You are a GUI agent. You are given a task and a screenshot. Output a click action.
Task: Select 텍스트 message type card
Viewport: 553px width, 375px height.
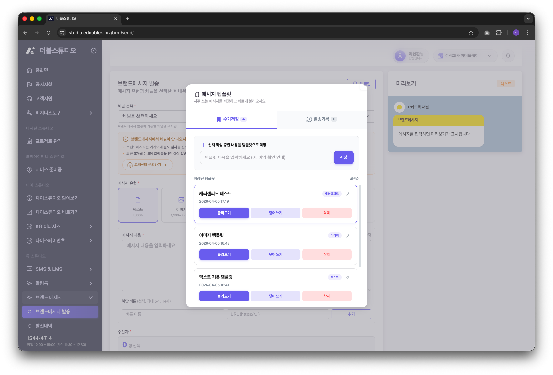[x=138, y=205]
